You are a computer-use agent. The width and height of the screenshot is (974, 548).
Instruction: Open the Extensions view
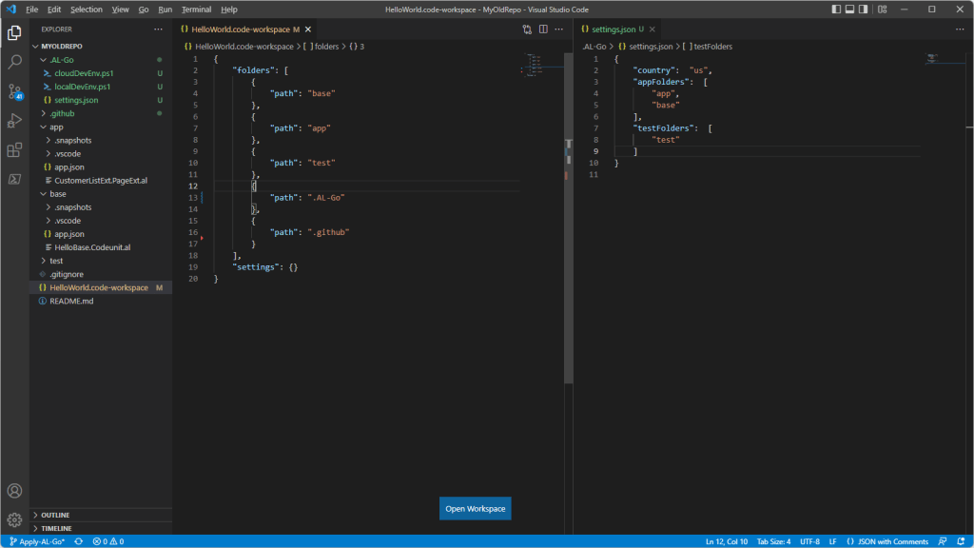(x=14, y=149)
